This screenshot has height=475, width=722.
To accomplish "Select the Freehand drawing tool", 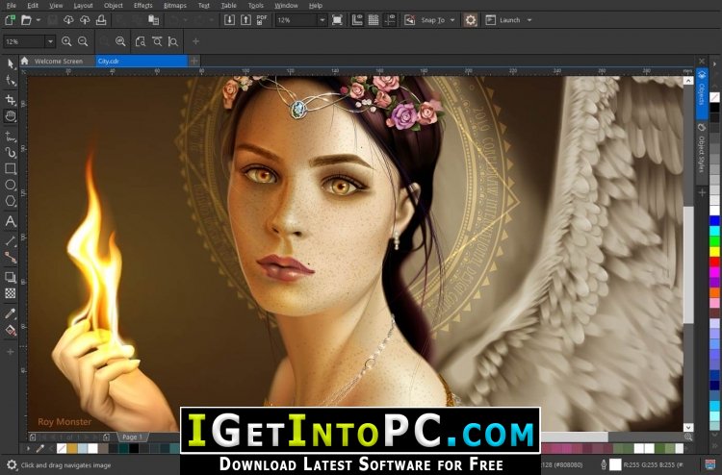I will pyautogui.click(x=11, y=137).
